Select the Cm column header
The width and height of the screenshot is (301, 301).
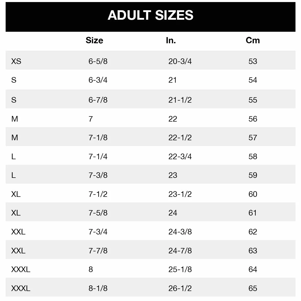pyautogui.click(x=253, y=40)
